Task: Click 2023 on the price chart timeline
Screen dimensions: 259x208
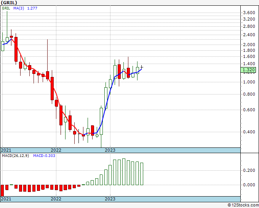Action: point(110,150)
